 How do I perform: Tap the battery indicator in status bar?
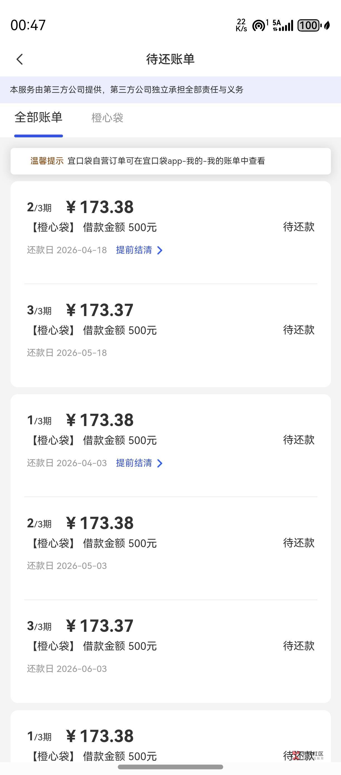point(309,26)
